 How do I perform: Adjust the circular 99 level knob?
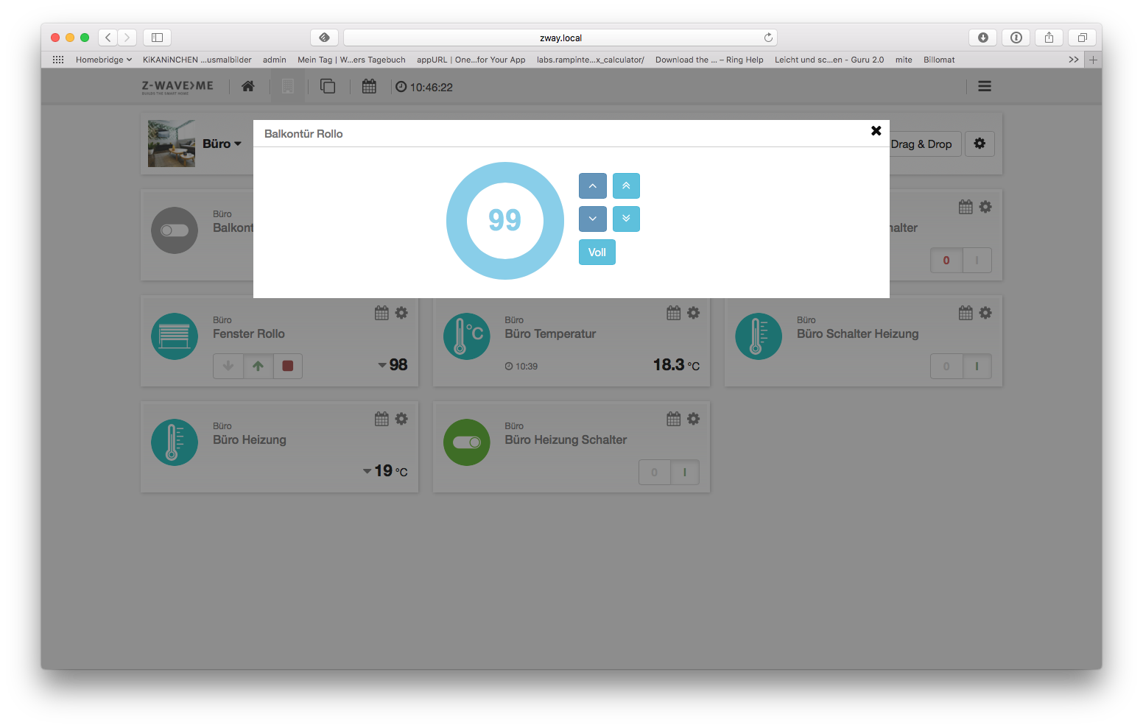[504, 220]
